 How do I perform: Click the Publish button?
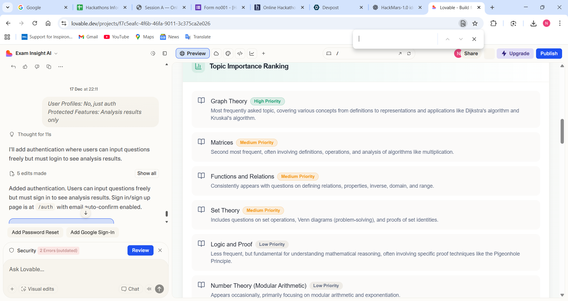[x=549, y=53]
